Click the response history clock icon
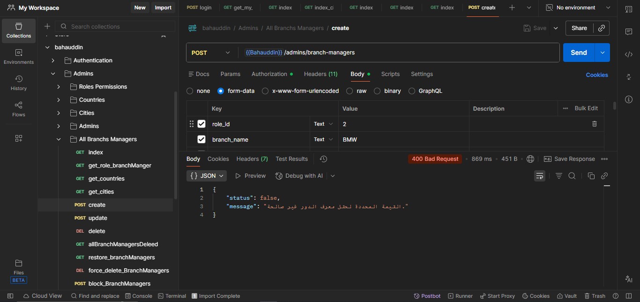 pos(323,159)
